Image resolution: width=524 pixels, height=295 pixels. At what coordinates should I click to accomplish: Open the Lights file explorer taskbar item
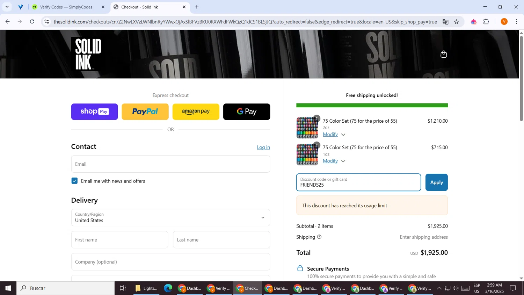pos(146,288)
